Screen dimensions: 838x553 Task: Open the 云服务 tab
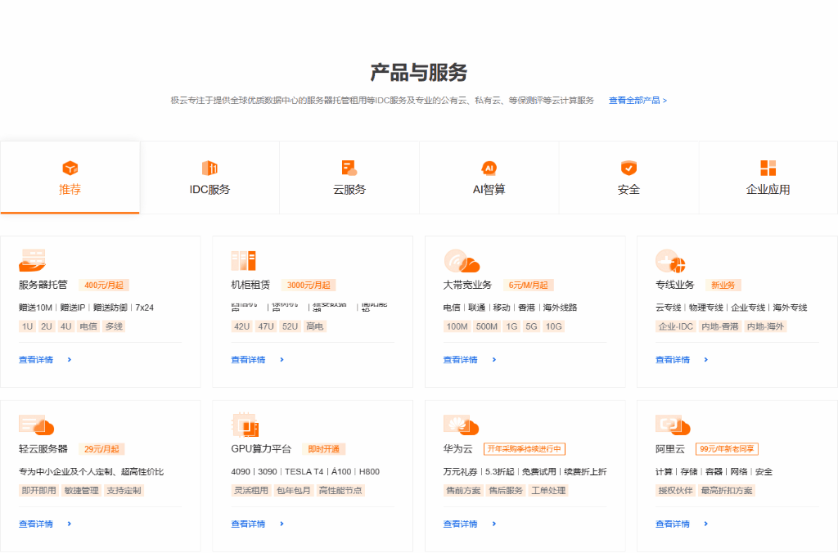(349, 178)
